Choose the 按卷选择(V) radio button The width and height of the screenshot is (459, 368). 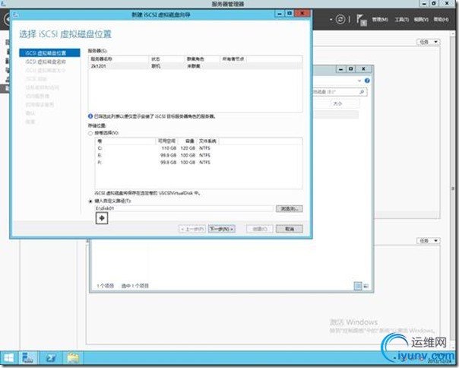tap(90, 133)
